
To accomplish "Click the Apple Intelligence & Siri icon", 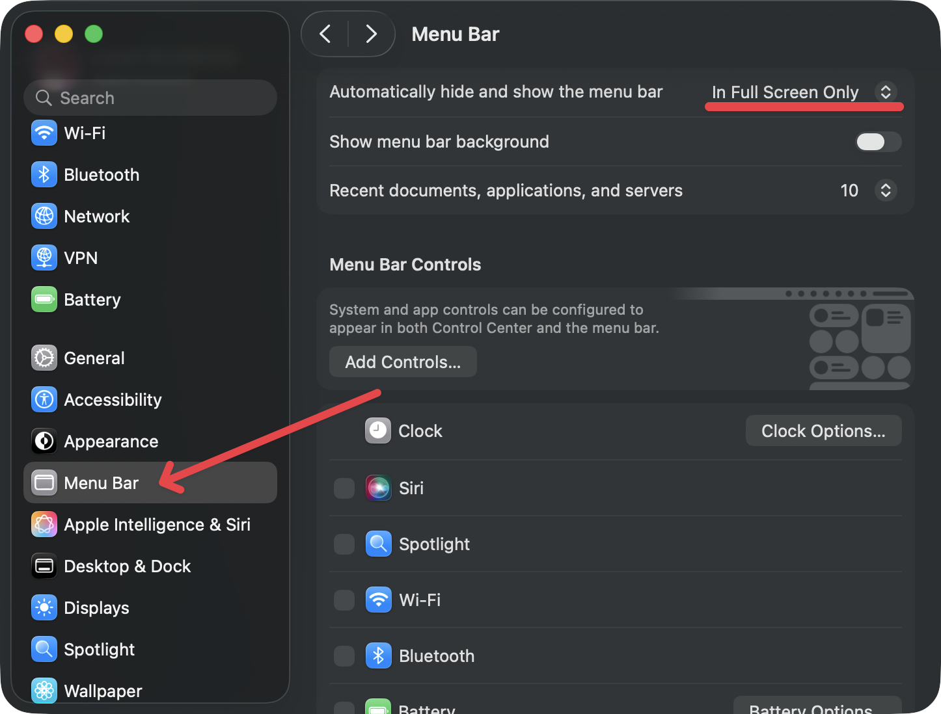I will click(x=44, y=525).
